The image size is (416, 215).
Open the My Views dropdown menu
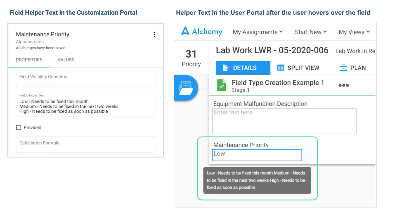pyautogui.click(x=354, y=32)
